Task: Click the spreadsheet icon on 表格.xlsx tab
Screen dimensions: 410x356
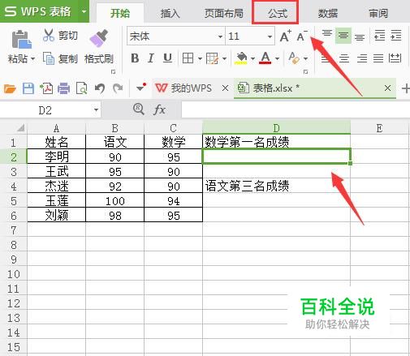Action: click(243, 88)
